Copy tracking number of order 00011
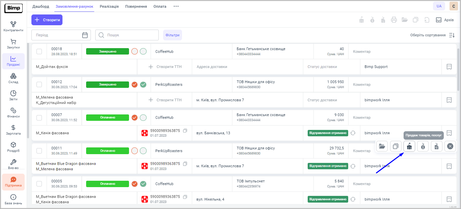461x209 pixels. pyautogui.click(x=185, y=164)
